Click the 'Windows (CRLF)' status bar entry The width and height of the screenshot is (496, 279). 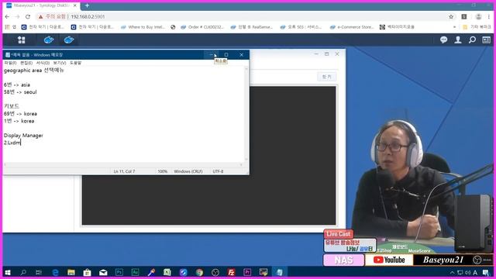188,171
